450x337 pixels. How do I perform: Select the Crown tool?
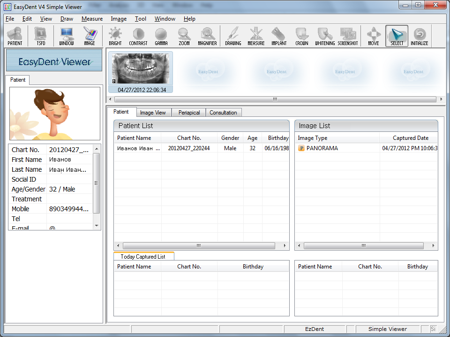(x=302, y=36)
